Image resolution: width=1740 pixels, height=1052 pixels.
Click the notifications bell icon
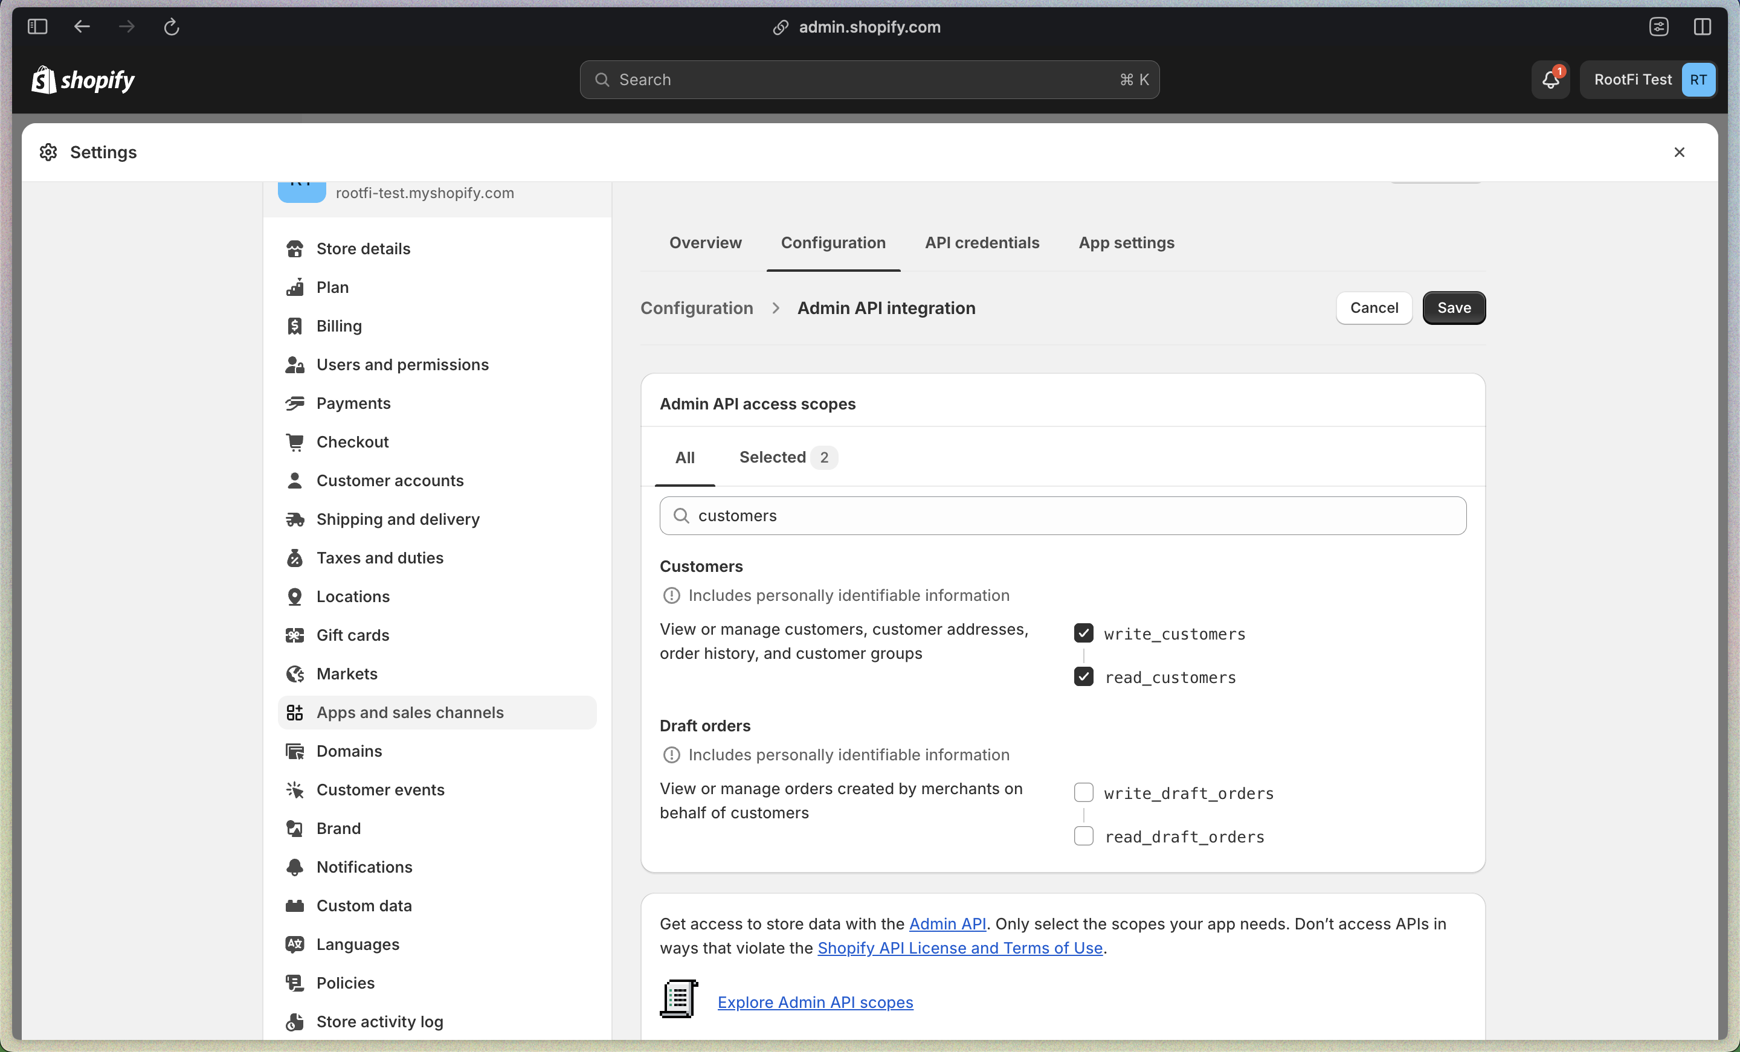click(x=1550, y=80)
